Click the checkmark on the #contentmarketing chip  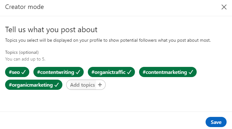[191, 72]
